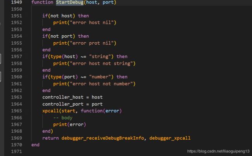
Task: Click the controller_port variable
Action: pos(63,104)
